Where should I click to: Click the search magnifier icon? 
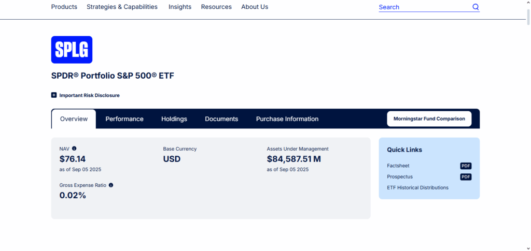(476, 7)
